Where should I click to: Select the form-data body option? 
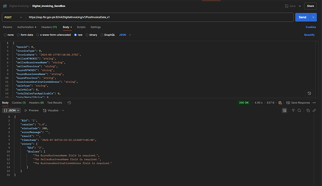[x=25, y=35]
